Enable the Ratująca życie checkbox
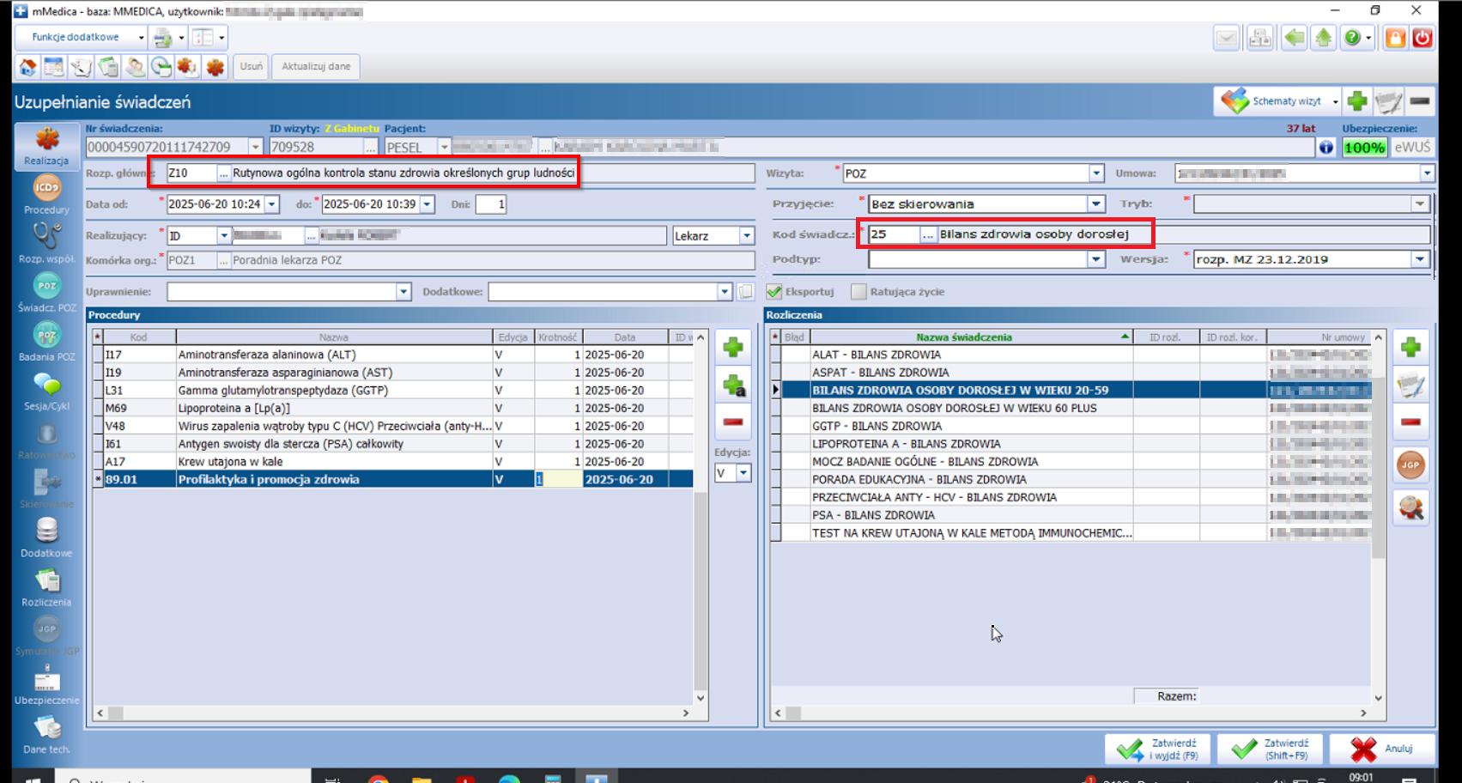 pos(858,292)
